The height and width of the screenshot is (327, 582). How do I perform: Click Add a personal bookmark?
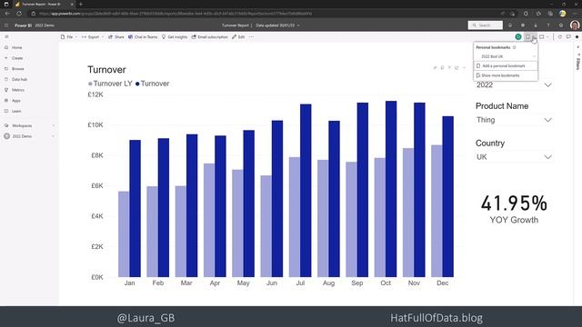pyautogui.click(x=506, y=66)
